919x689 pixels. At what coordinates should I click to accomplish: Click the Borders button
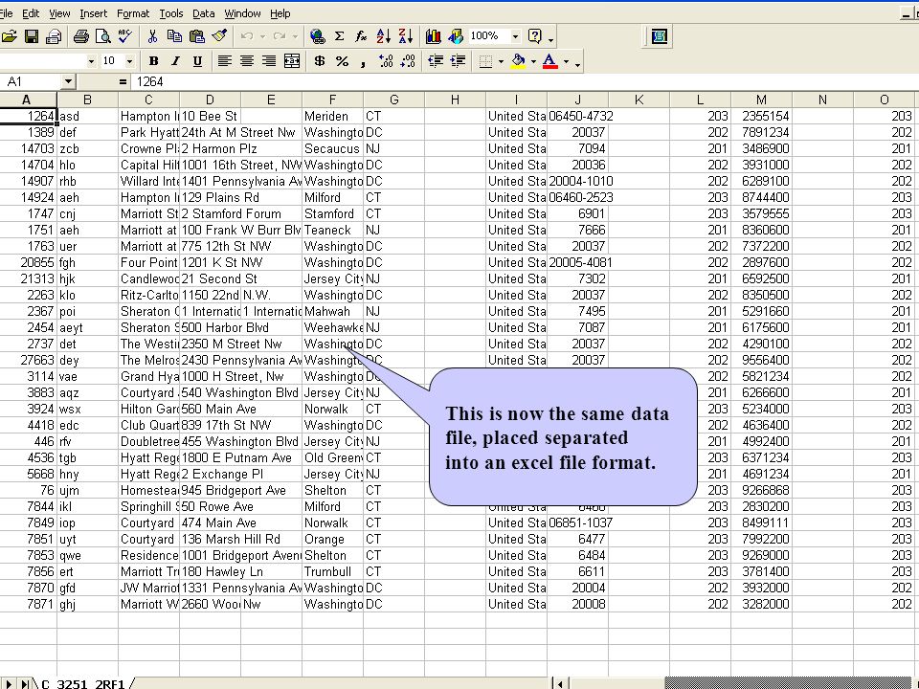(x=485, y=61)
